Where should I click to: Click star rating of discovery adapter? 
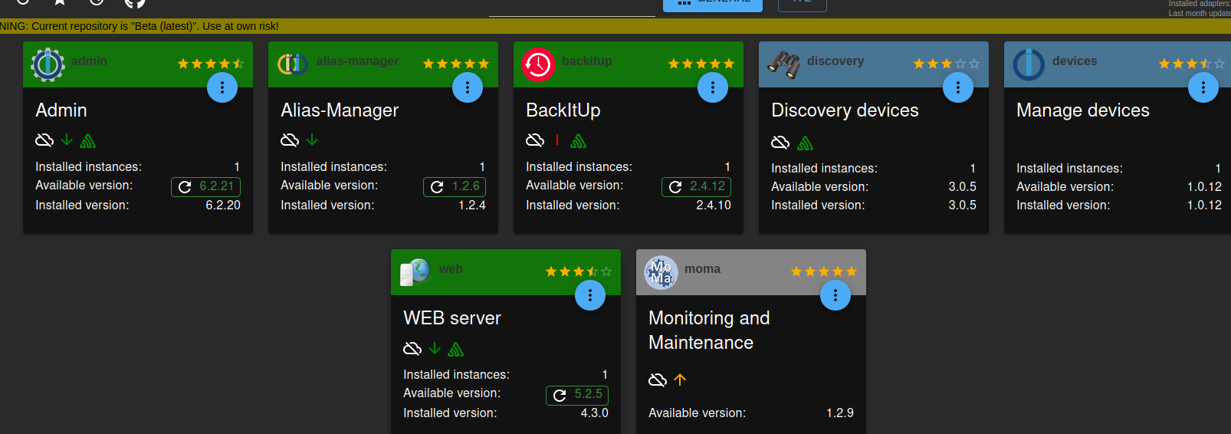point(947,64)
